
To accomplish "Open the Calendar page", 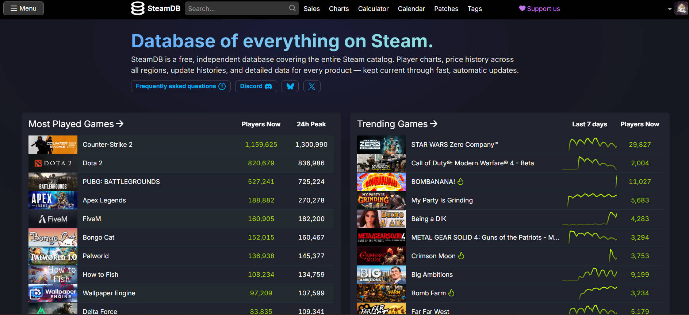I will (x=411, y=9).
